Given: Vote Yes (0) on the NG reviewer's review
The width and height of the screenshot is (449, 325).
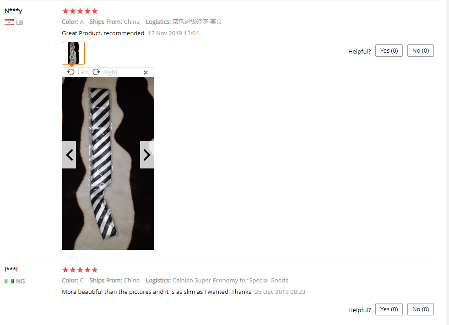Looking at the screenshot, I should point(389,309).
